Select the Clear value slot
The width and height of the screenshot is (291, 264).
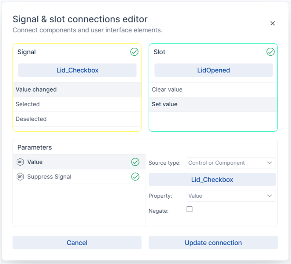tap(213, 89)
